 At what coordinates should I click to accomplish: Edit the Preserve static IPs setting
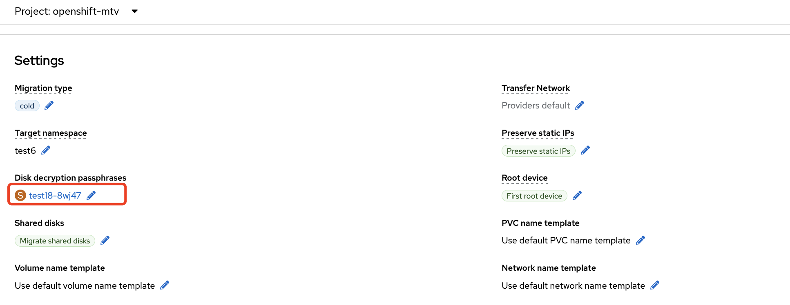tap(585, 150)
